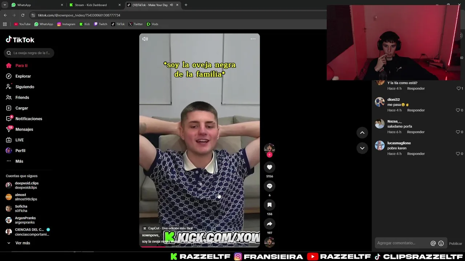This screenshot has width=465, height=261.
Task: Reply to 'pobre karen' comment
Action: click(x=416, y=154)
